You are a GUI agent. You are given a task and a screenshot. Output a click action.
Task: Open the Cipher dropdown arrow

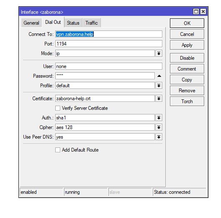point(159,127)
